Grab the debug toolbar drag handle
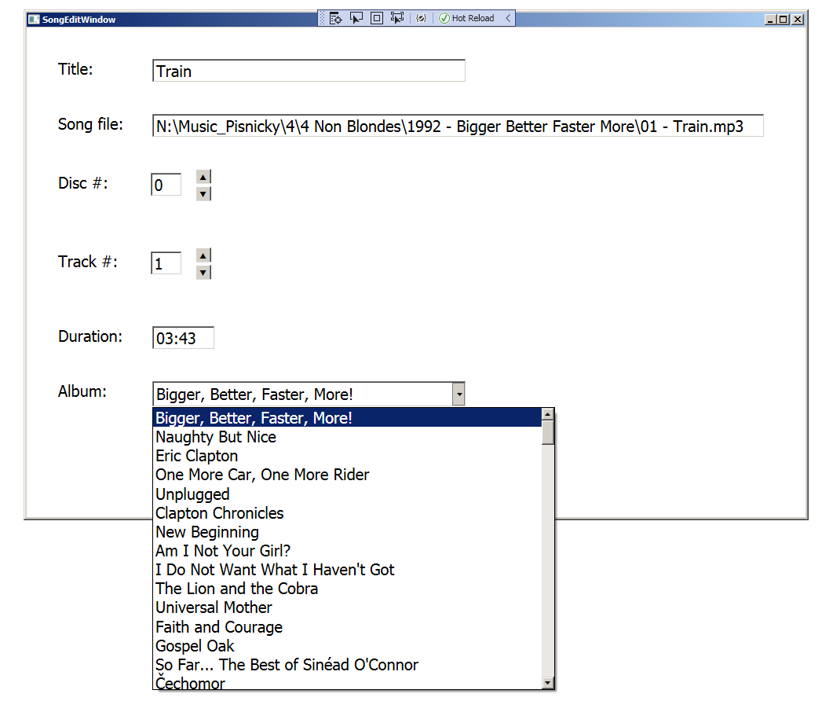833x701 pixels. click(x=322, y=19)
